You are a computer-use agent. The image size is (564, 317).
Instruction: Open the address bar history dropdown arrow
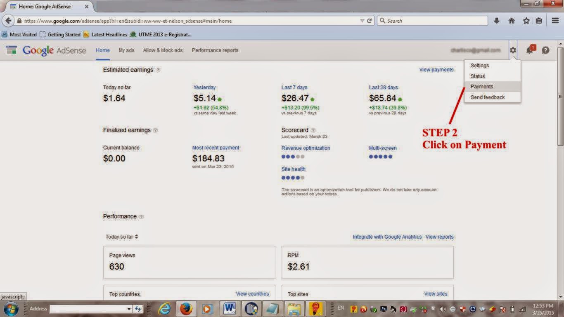(362, 20)
